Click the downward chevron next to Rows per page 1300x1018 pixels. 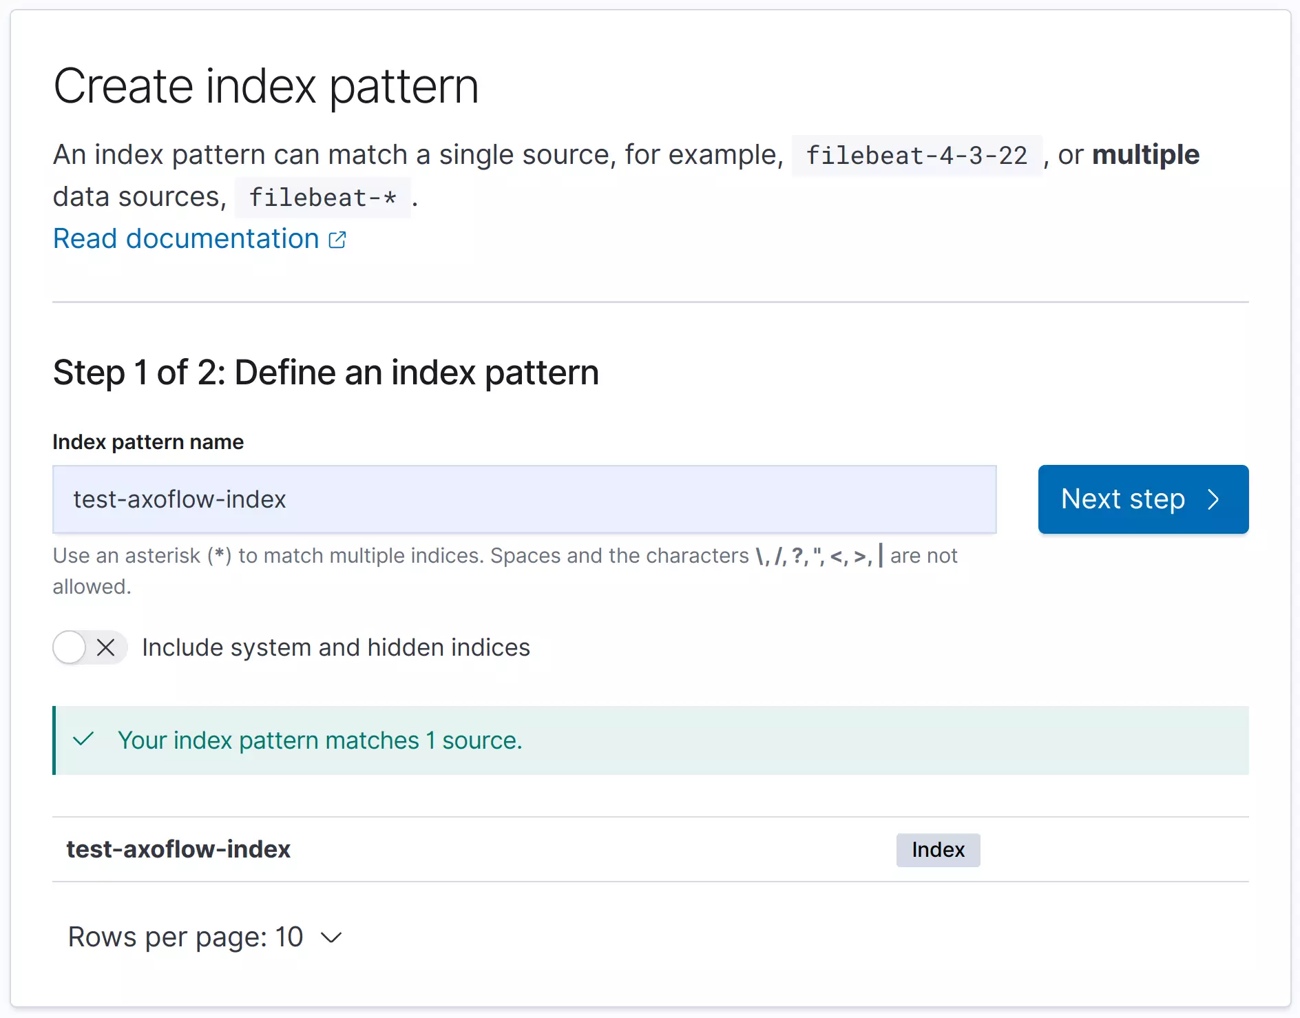click(331, 937)
